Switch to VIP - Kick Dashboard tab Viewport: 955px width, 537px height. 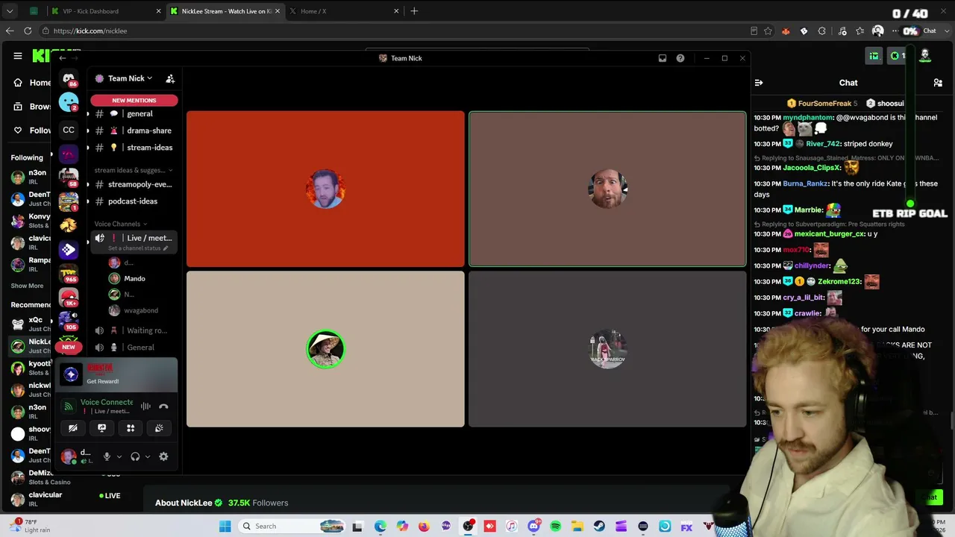point(104,11)
